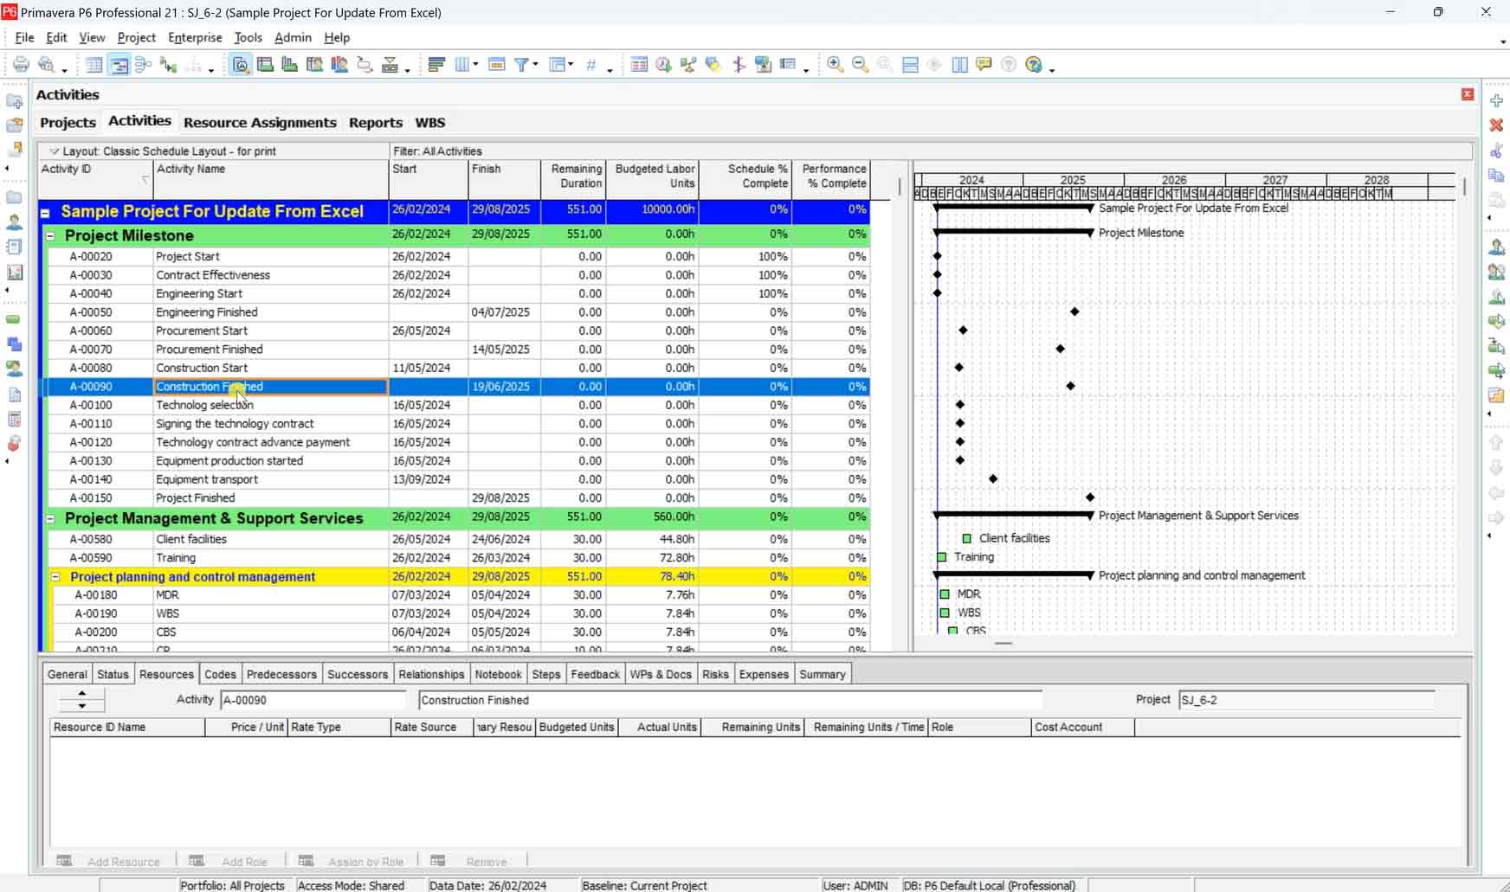Screen dimensions: 1510x892
Task: Open the Notebook details tab
Action: coord(498,675)
